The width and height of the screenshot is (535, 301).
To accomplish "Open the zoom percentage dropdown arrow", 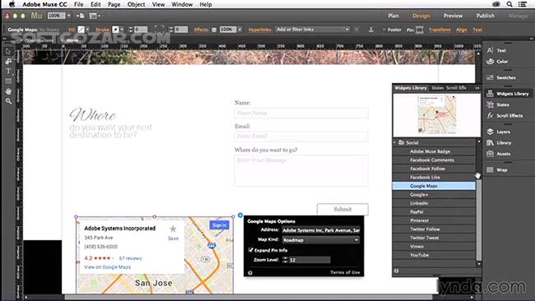I will coord(69,16).
